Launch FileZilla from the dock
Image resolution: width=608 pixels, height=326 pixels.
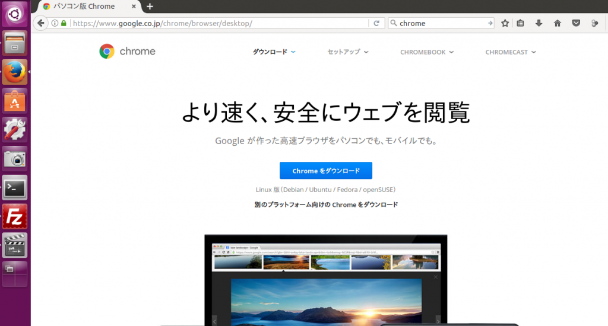coord(14,216)
